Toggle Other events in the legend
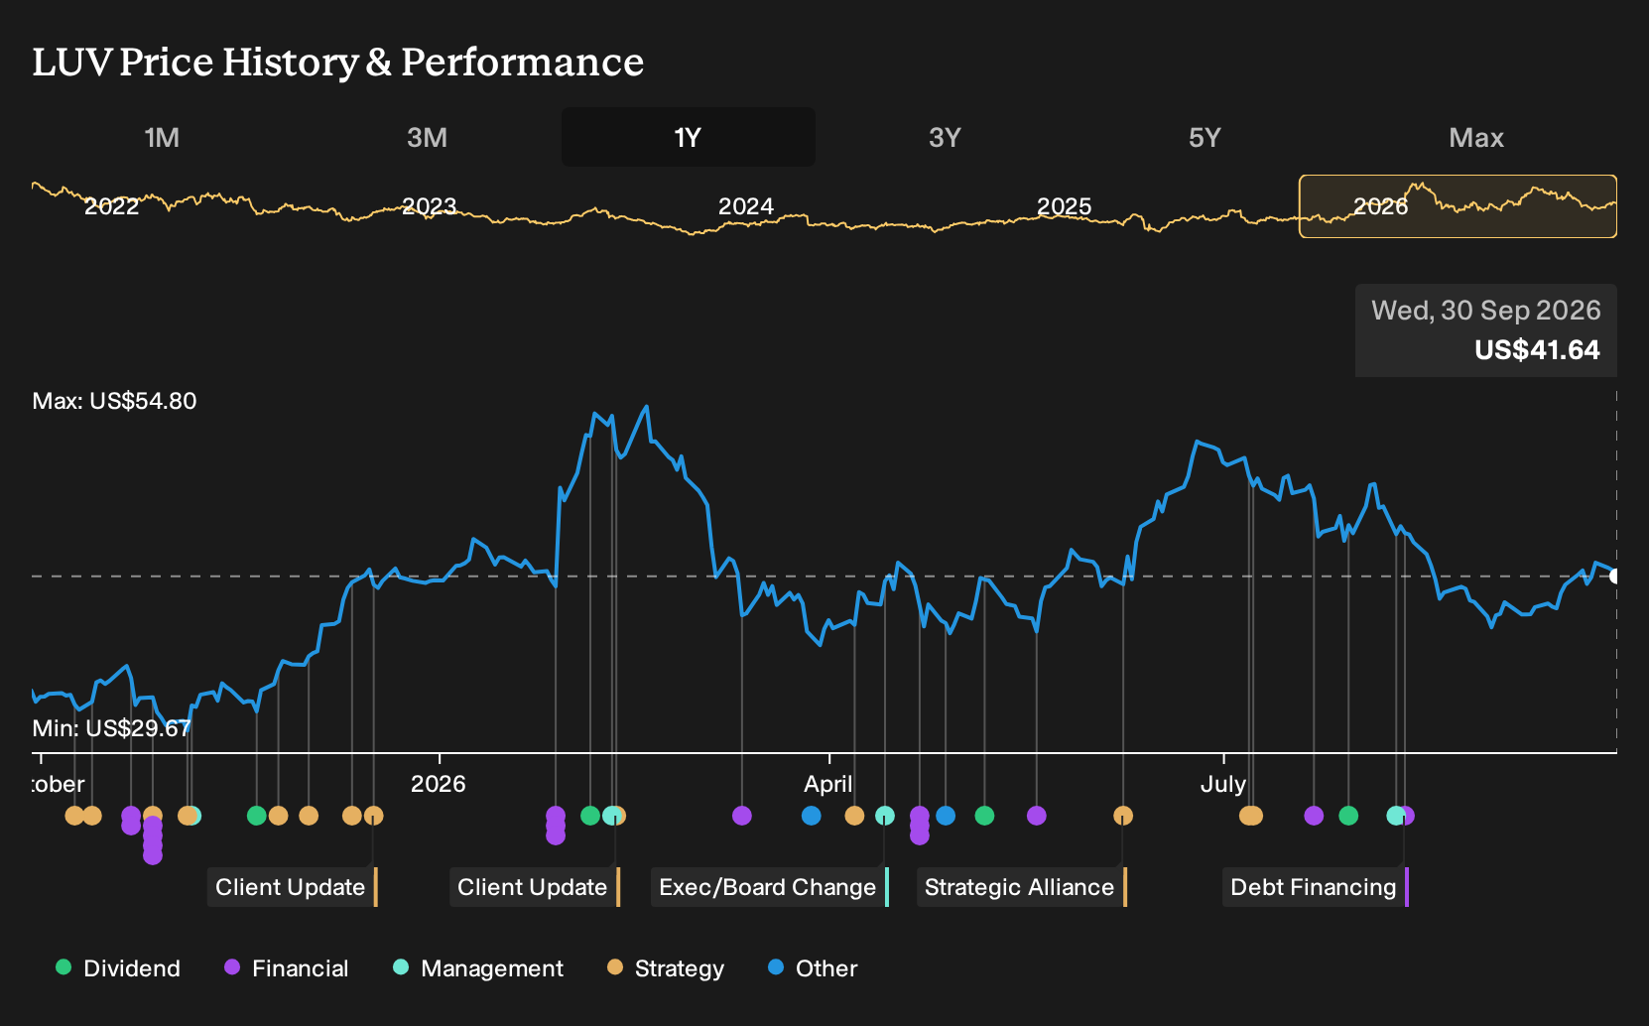The width and height of the screenshot is (1649, 1026). [x=813, y=968]
